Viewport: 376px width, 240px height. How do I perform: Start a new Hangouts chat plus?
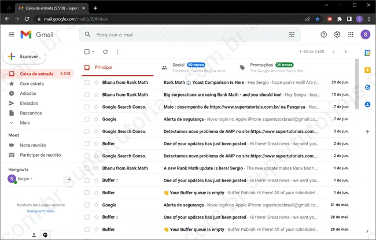click(x=69, y=179)
